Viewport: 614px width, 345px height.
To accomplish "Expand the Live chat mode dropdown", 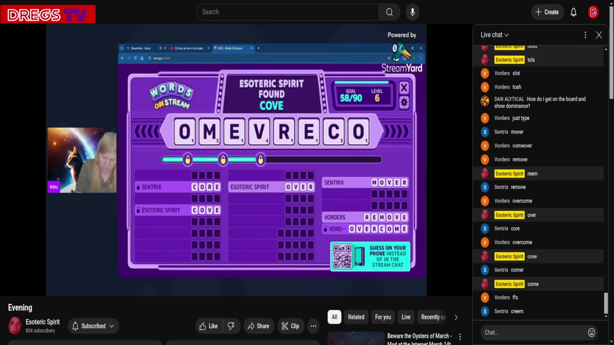I will 495,35.
